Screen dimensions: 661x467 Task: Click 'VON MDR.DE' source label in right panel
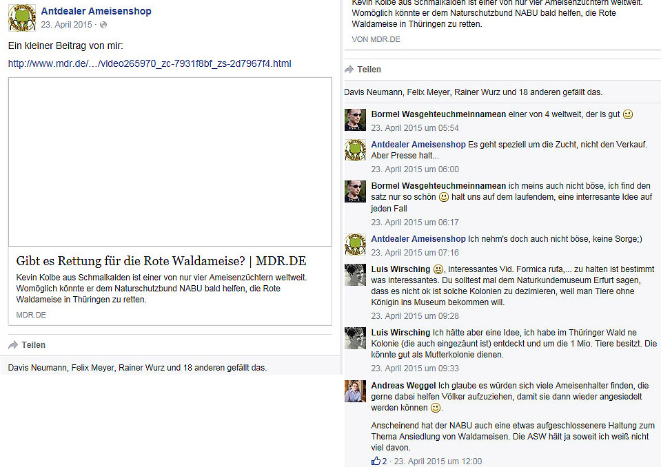376,40
